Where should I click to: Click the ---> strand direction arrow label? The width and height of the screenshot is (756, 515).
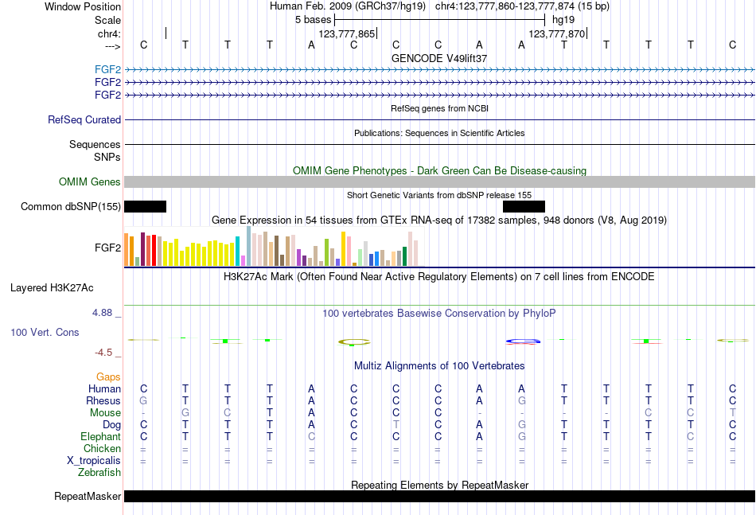112,46
